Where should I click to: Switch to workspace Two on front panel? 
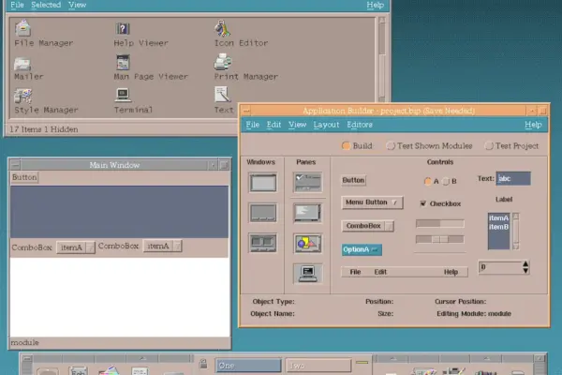318,366
